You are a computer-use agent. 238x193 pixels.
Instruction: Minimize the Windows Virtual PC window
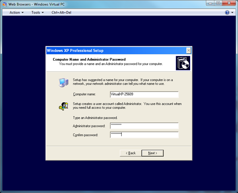[x=210, y=3]
